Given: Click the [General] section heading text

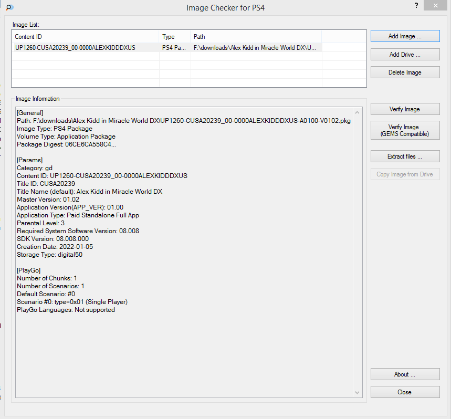Looking at the screenshot, I should [30, 113].
